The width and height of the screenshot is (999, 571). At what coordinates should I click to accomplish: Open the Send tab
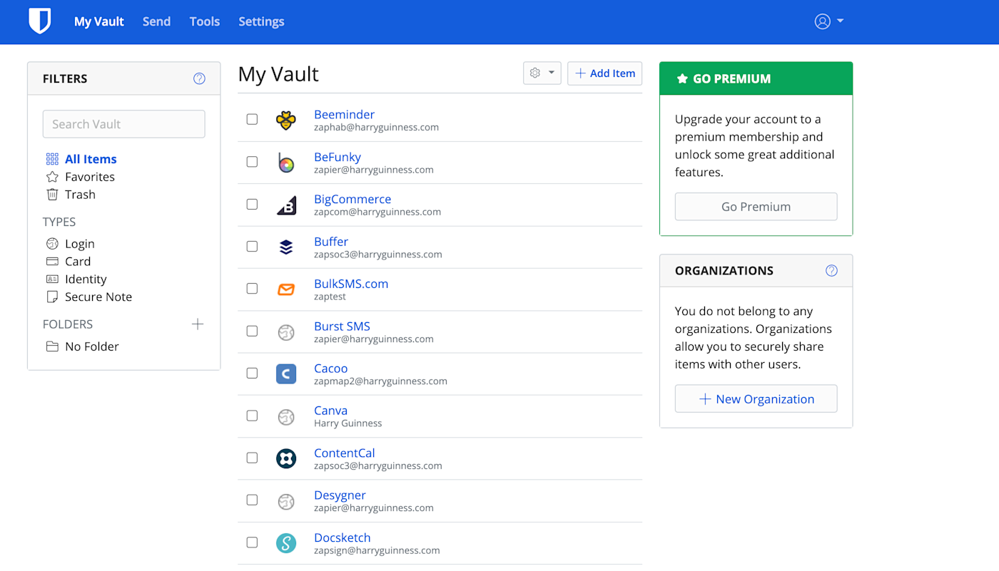pyautogui.click(x=156, y=21)
